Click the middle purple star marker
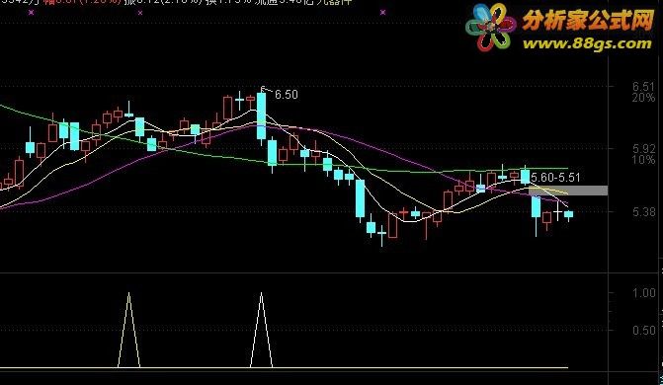 [x=140, y=13]
